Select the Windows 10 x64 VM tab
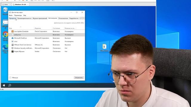This screenshot has width=191, height=107. tap(21, 4)
